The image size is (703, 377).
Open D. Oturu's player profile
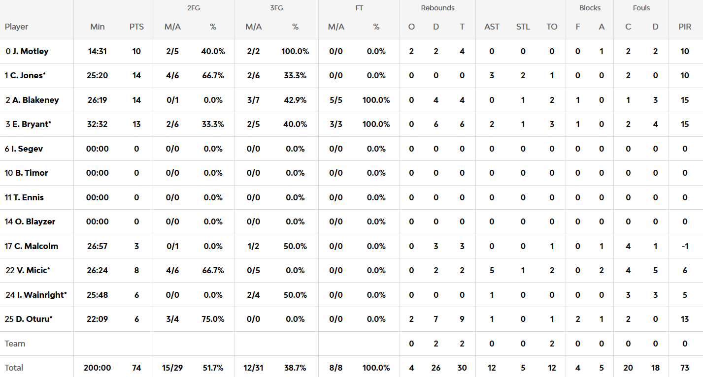tap(33, 319)
